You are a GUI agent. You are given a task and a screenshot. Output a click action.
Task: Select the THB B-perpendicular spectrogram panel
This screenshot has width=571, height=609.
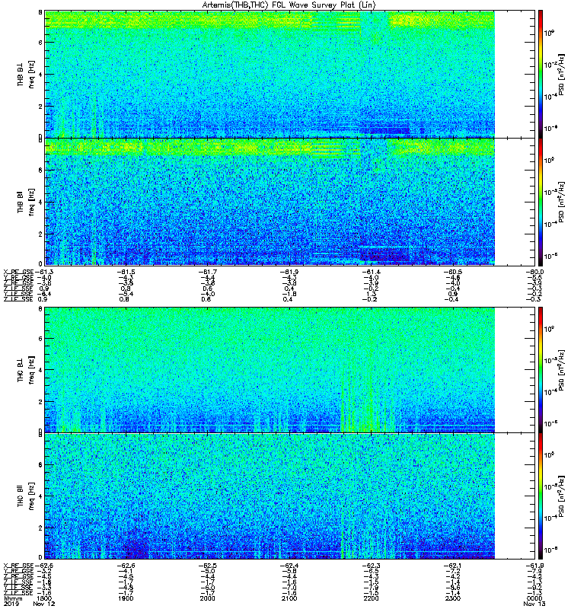pos(290,74)
